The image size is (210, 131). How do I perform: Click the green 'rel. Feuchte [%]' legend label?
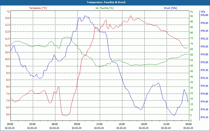click(104, 8)
